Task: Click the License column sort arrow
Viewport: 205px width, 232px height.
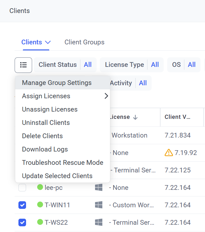Action: pos(135,117)
